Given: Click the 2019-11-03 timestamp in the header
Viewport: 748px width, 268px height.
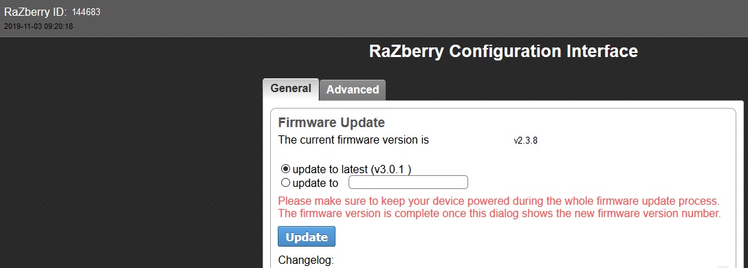Looking at the screenshot, I should pyautogui.click(x=38, y=27).
